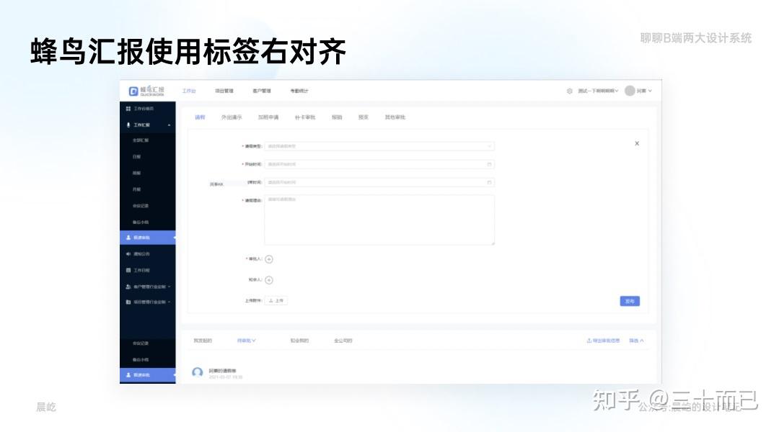Collapse the 筛选 filter panel
The height and width of the screenshot is (432, 779).
(636, 341)
